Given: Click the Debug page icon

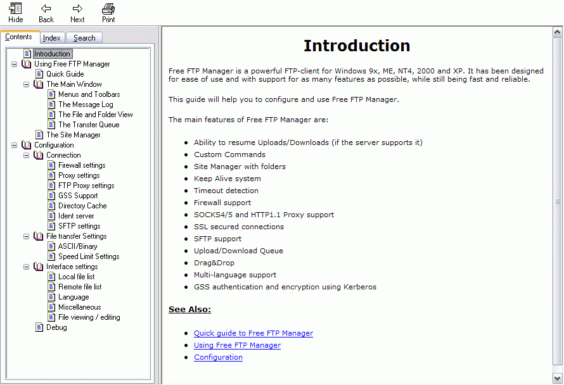Looking at the screenshot, I should click(39, 327).
